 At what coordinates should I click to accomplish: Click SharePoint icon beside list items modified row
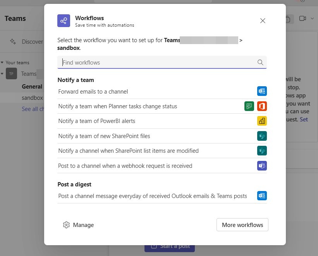(x=262, y=151)
